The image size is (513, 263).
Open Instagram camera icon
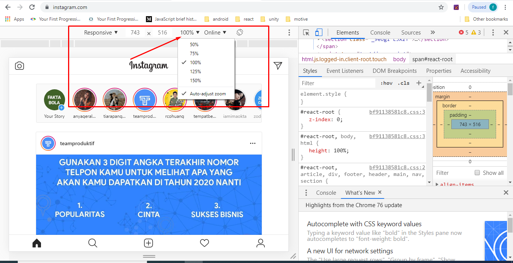click(x=20, y=66)
